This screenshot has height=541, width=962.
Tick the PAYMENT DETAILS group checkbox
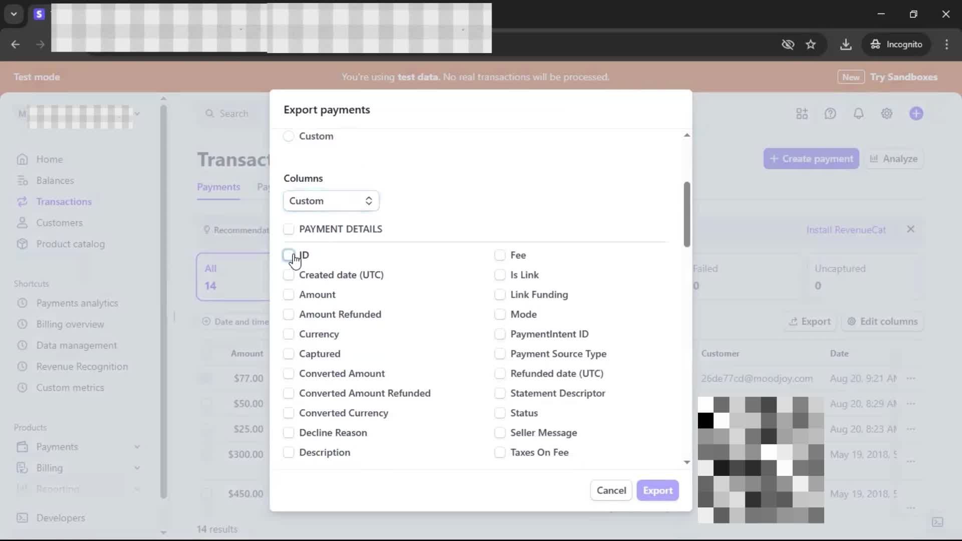click(x=289, y=229)
